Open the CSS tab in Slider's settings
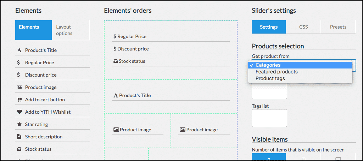 pos(303,27)
